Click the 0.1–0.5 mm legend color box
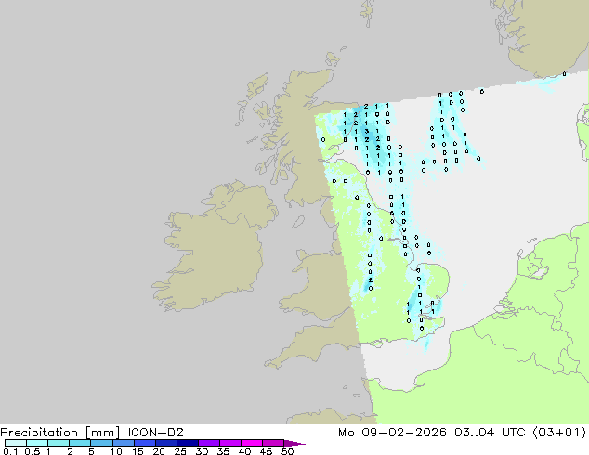This screenshot has width=589, height=455. [16, 443]
